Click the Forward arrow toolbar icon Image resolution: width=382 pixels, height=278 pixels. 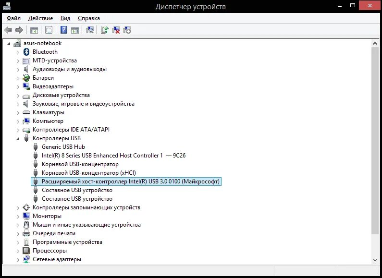click(19, 30)
